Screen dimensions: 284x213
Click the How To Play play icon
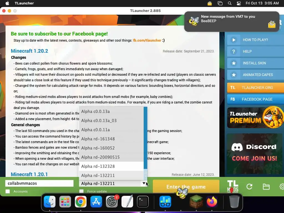(x=234, y=40)
